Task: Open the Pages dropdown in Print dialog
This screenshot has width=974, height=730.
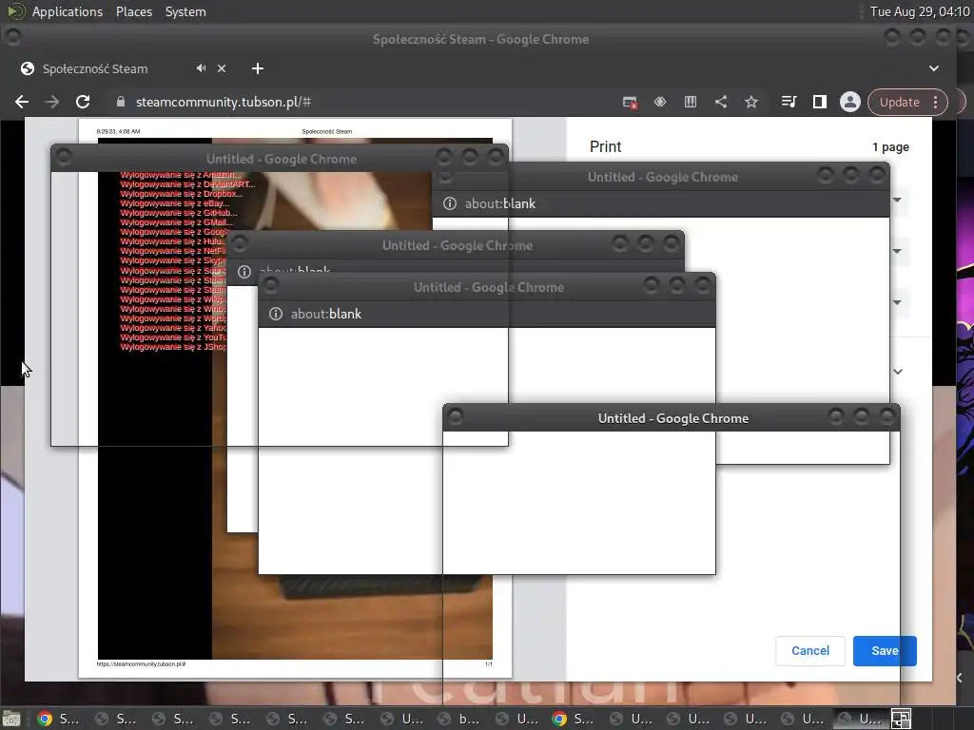Action: coord(897,251)
